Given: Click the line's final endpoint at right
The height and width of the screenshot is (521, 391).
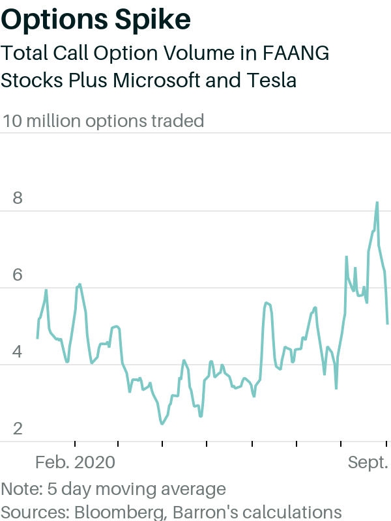Looking at the screenshot, I should (x=388, y=324).
